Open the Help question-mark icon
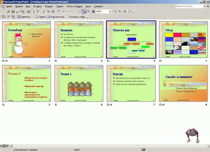 point(130,11)
